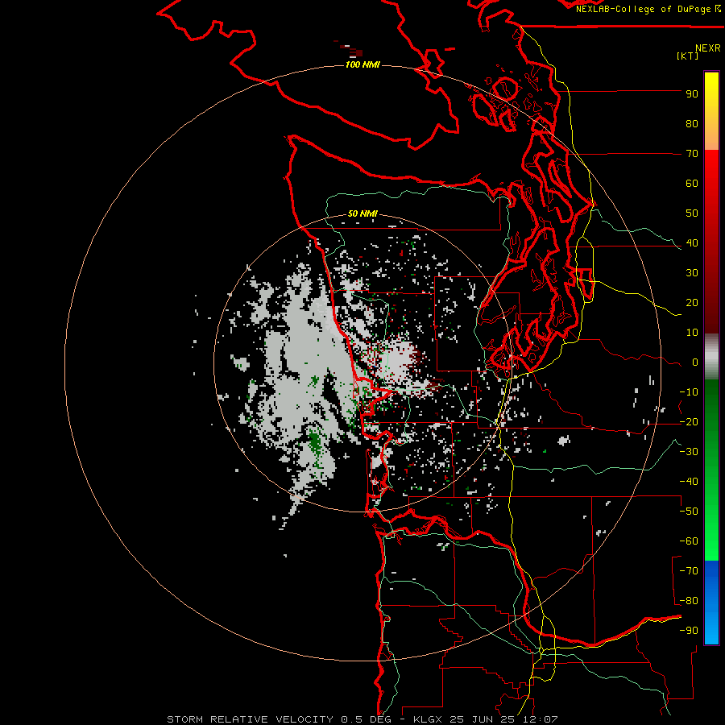Click the 80 value on velocity scale
725x725 pixels.
coord(692,124)
